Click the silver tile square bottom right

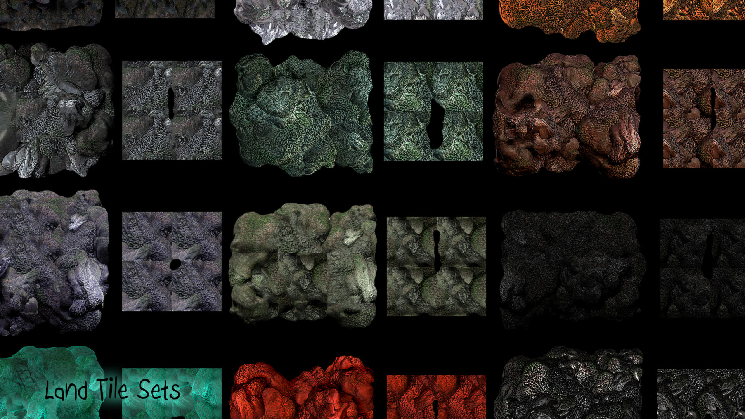coord(700,394)
